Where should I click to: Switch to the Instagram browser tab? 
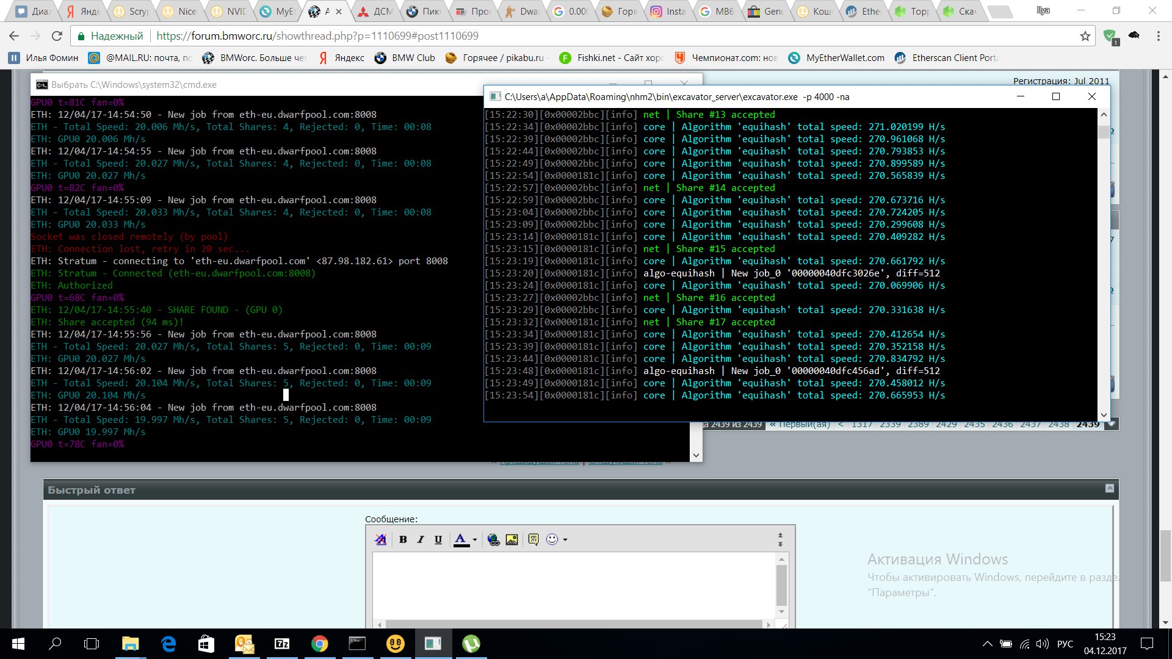(x=668, y=11)
